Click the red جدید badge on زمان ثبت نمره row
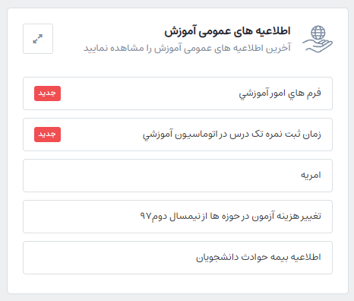Viewport: 354px width, 301px height. coord(47,135)
